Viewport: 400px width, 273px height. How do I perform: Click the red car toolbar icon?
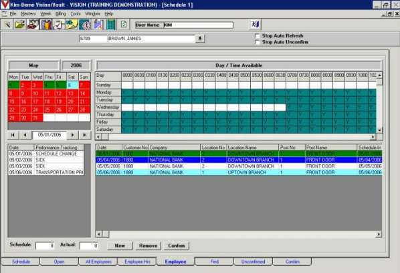(x=33, y=25)
